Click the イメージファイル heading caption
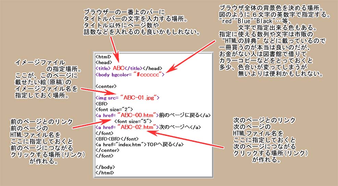 (x=40, y=62)
